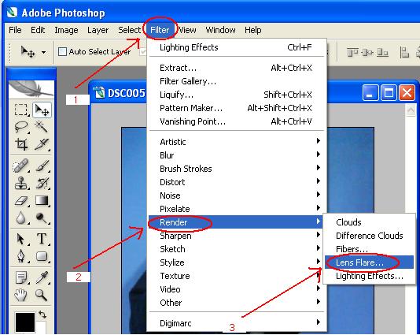This screenshot has height=335, width=420.
Task: Select the Eyedropper tool
Action: 42,277
